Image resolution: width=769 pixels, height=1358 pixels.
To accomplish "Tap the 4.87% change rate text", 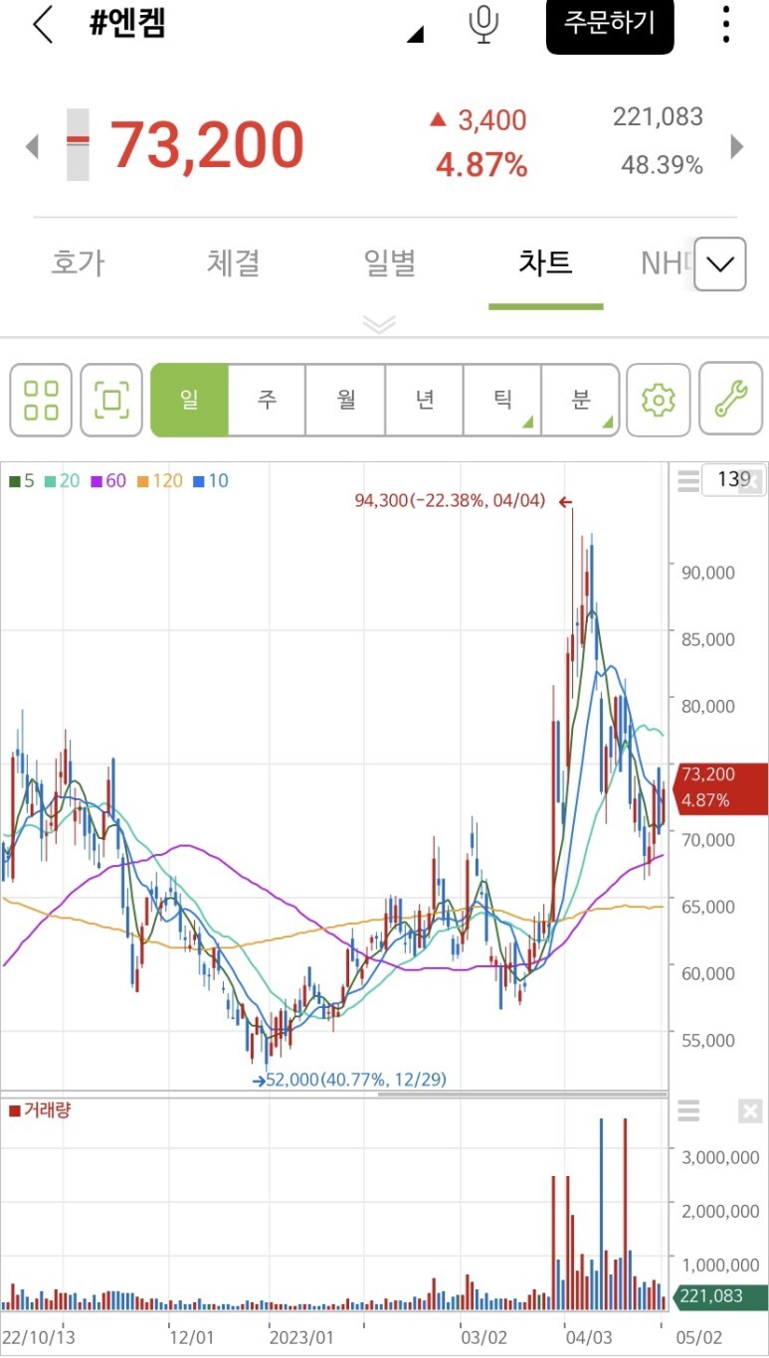I will [481, 165].
